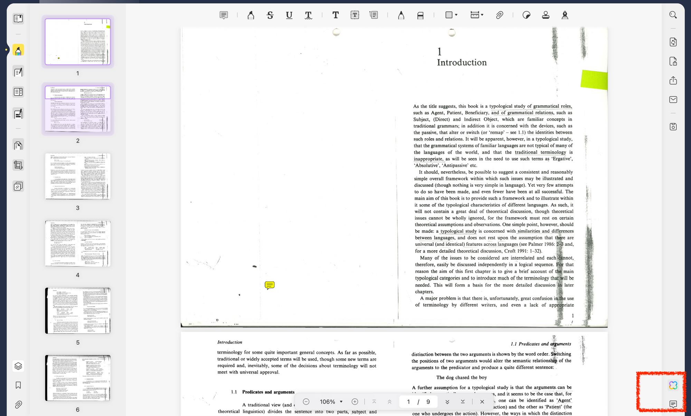This screenshot has height=416, width=691.
Task: Select the Eraser tool
Action: pos(420,15)
